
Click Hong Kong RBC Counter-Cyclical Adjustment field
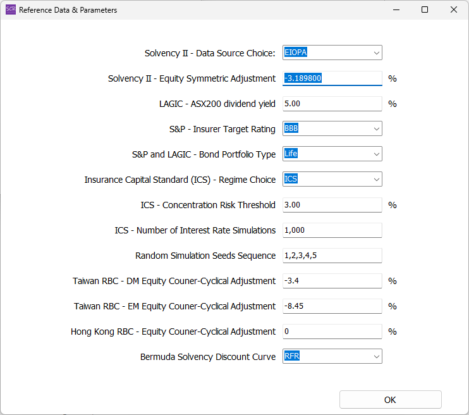pos(332,331)
